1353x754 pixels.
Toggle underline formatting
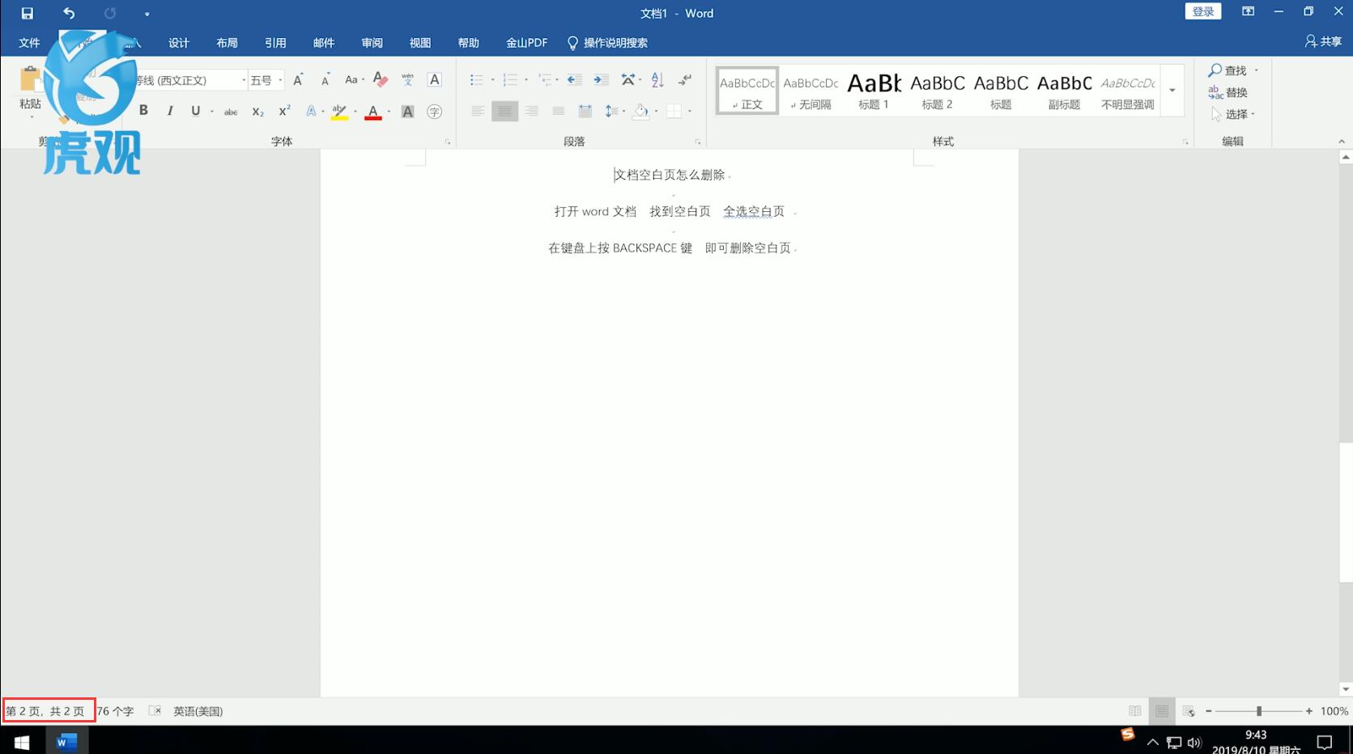pos(195,111)
